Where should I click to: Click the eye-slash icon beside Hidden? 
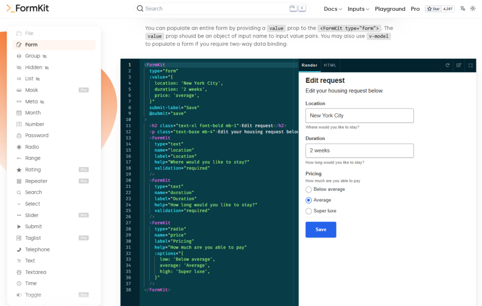coord(47,68)
